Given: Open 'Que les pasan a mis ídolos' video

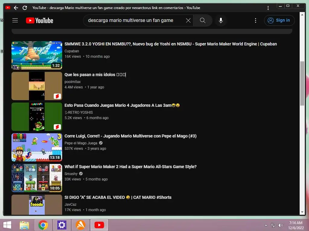Looking at the screenshot, I should click(x=95, y=75).
